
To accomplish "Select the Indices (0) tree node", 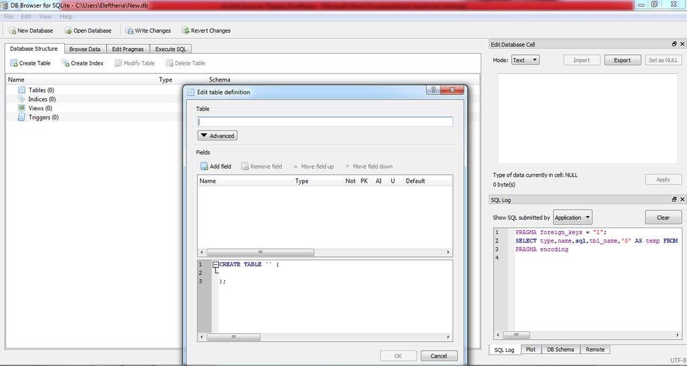I will click(42, 99).
